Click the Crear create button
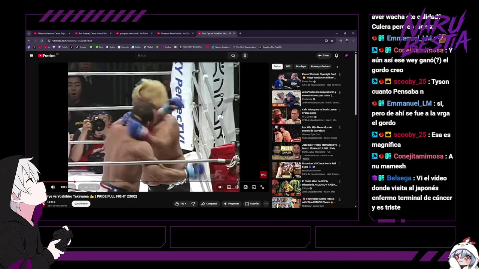 click(x=323, y=56)
